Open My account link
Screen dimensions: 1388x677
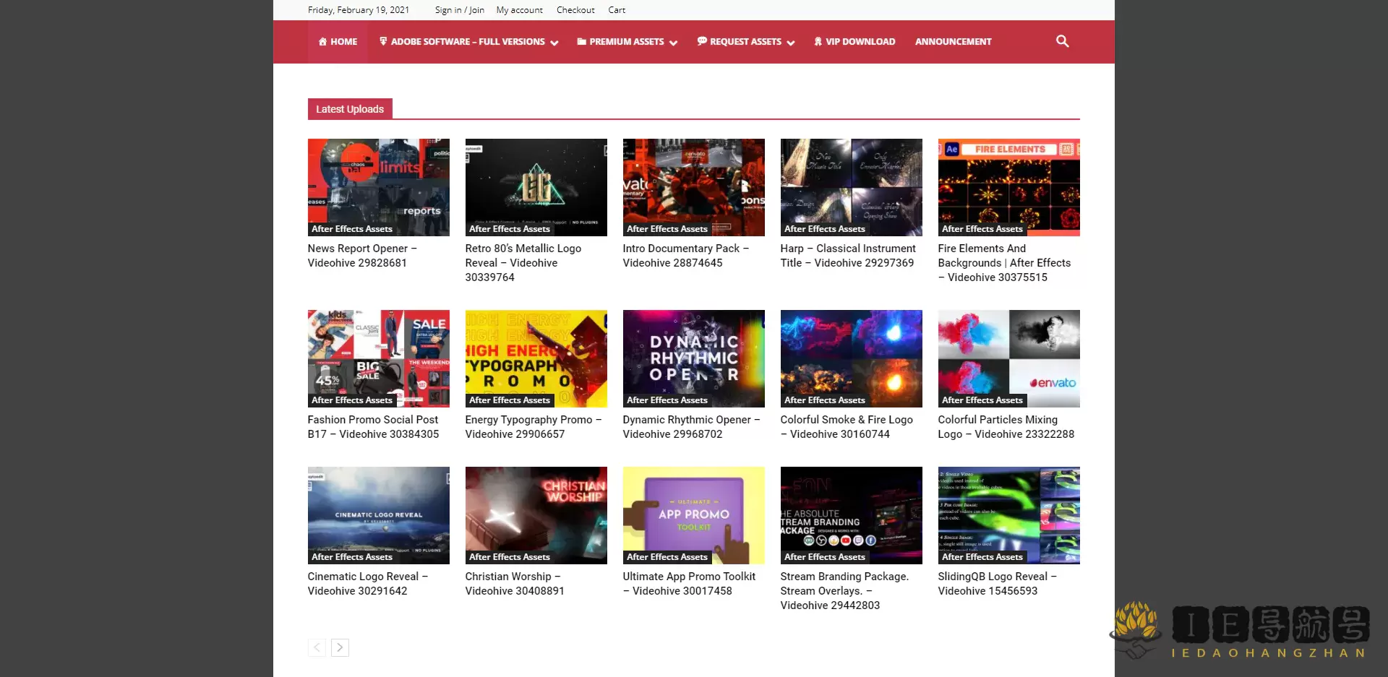tap(519, 10)
